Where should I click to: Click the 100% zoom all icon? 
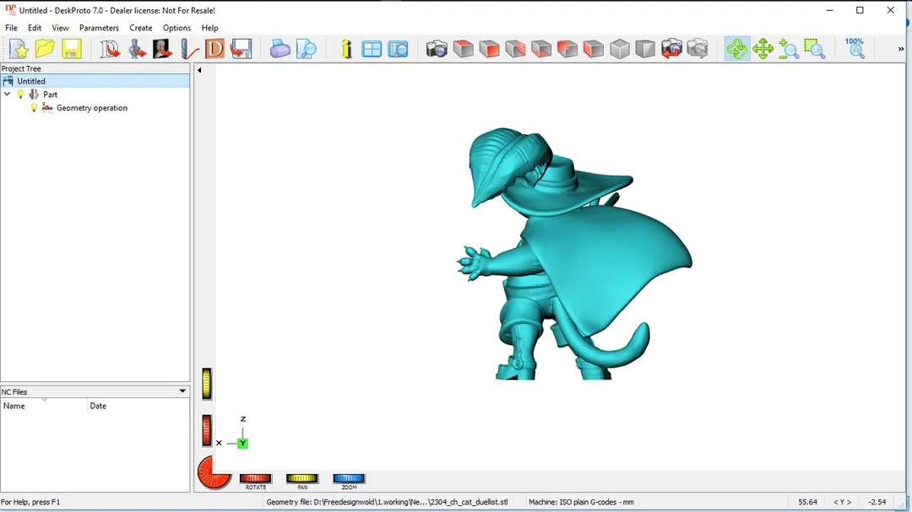click(x=855, y=49)
